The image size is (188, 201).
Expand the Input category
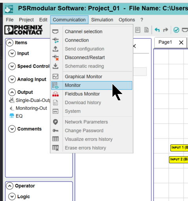pyautogui.click(x=12, y=53)
